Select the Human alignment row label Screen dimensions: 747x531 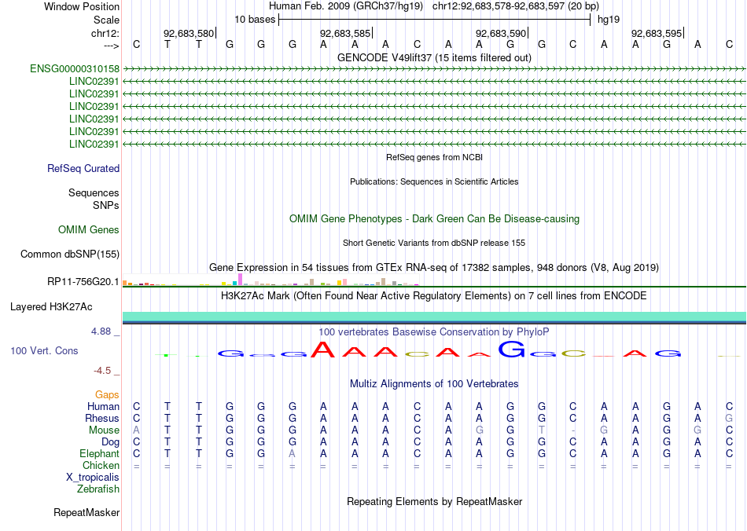click(103, 406)
